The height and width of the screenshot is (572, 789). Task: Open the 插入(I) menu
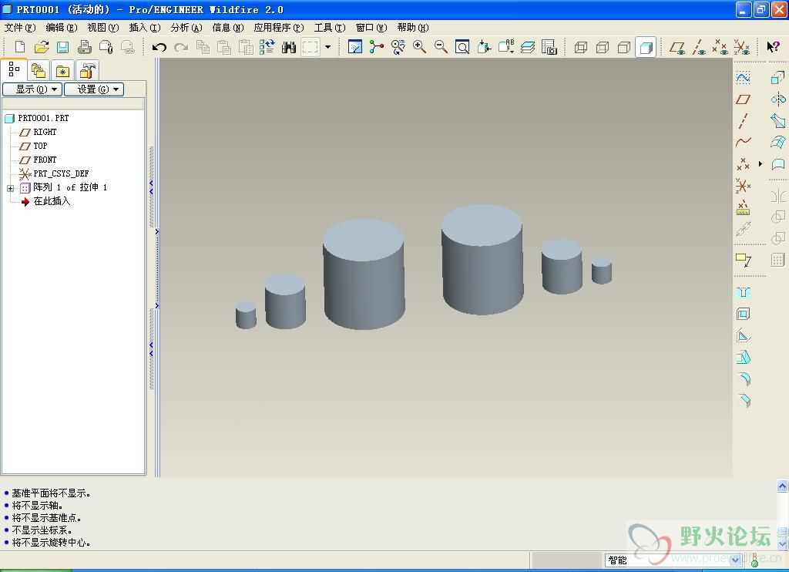point(145,28)
